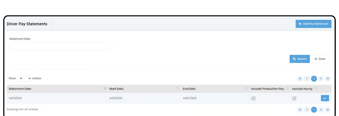Go to last page in bottom pagination
339x116 pixels.
point(328,110)
